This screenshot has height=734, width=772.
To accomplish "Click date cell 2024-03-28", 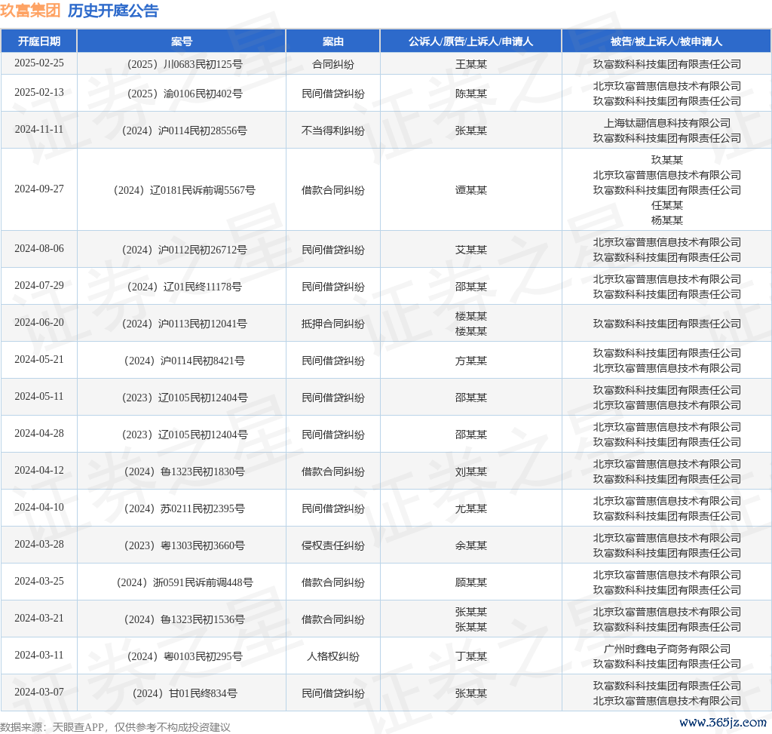I will [39, 545].
